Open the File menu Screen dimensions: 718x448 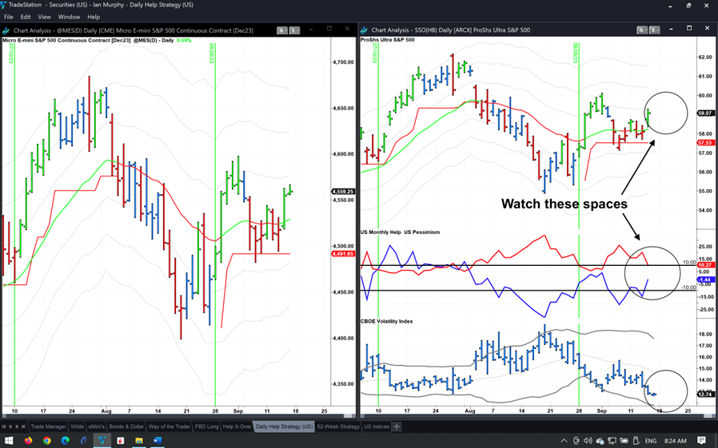click(9, 17)
